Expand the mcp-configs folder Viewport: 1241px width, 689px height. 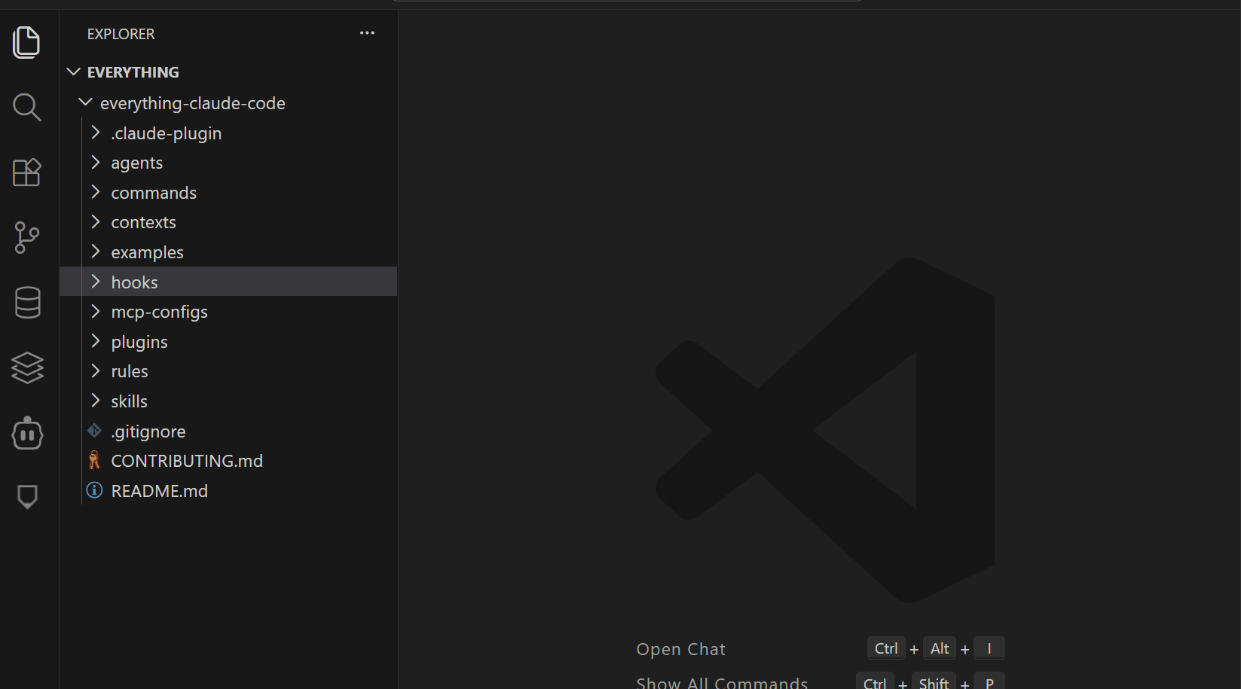[x=228, y=312]
